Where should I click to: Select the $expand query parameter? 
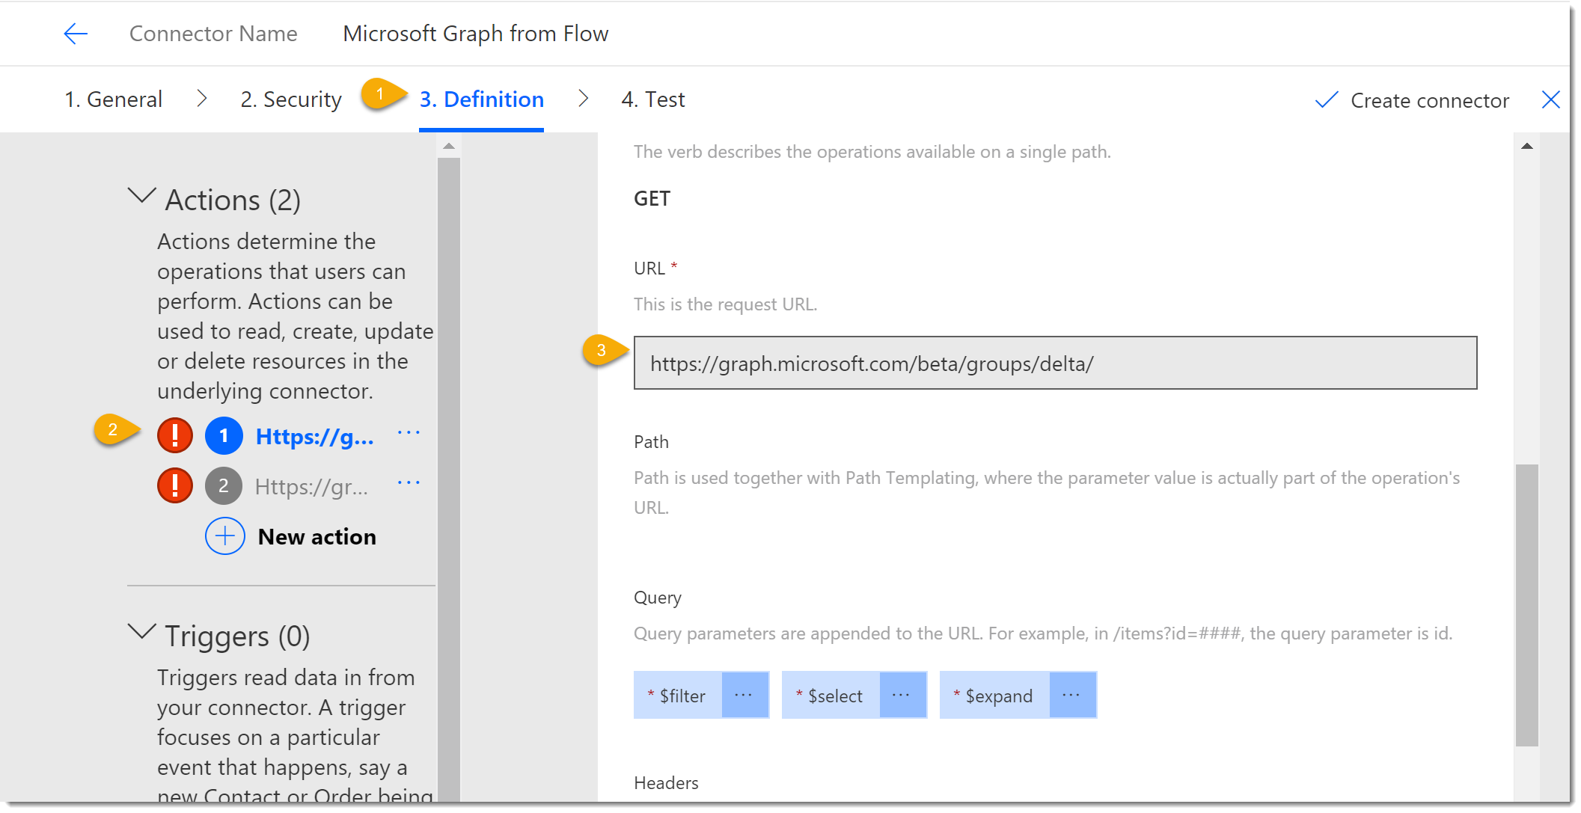coord(995,696)
